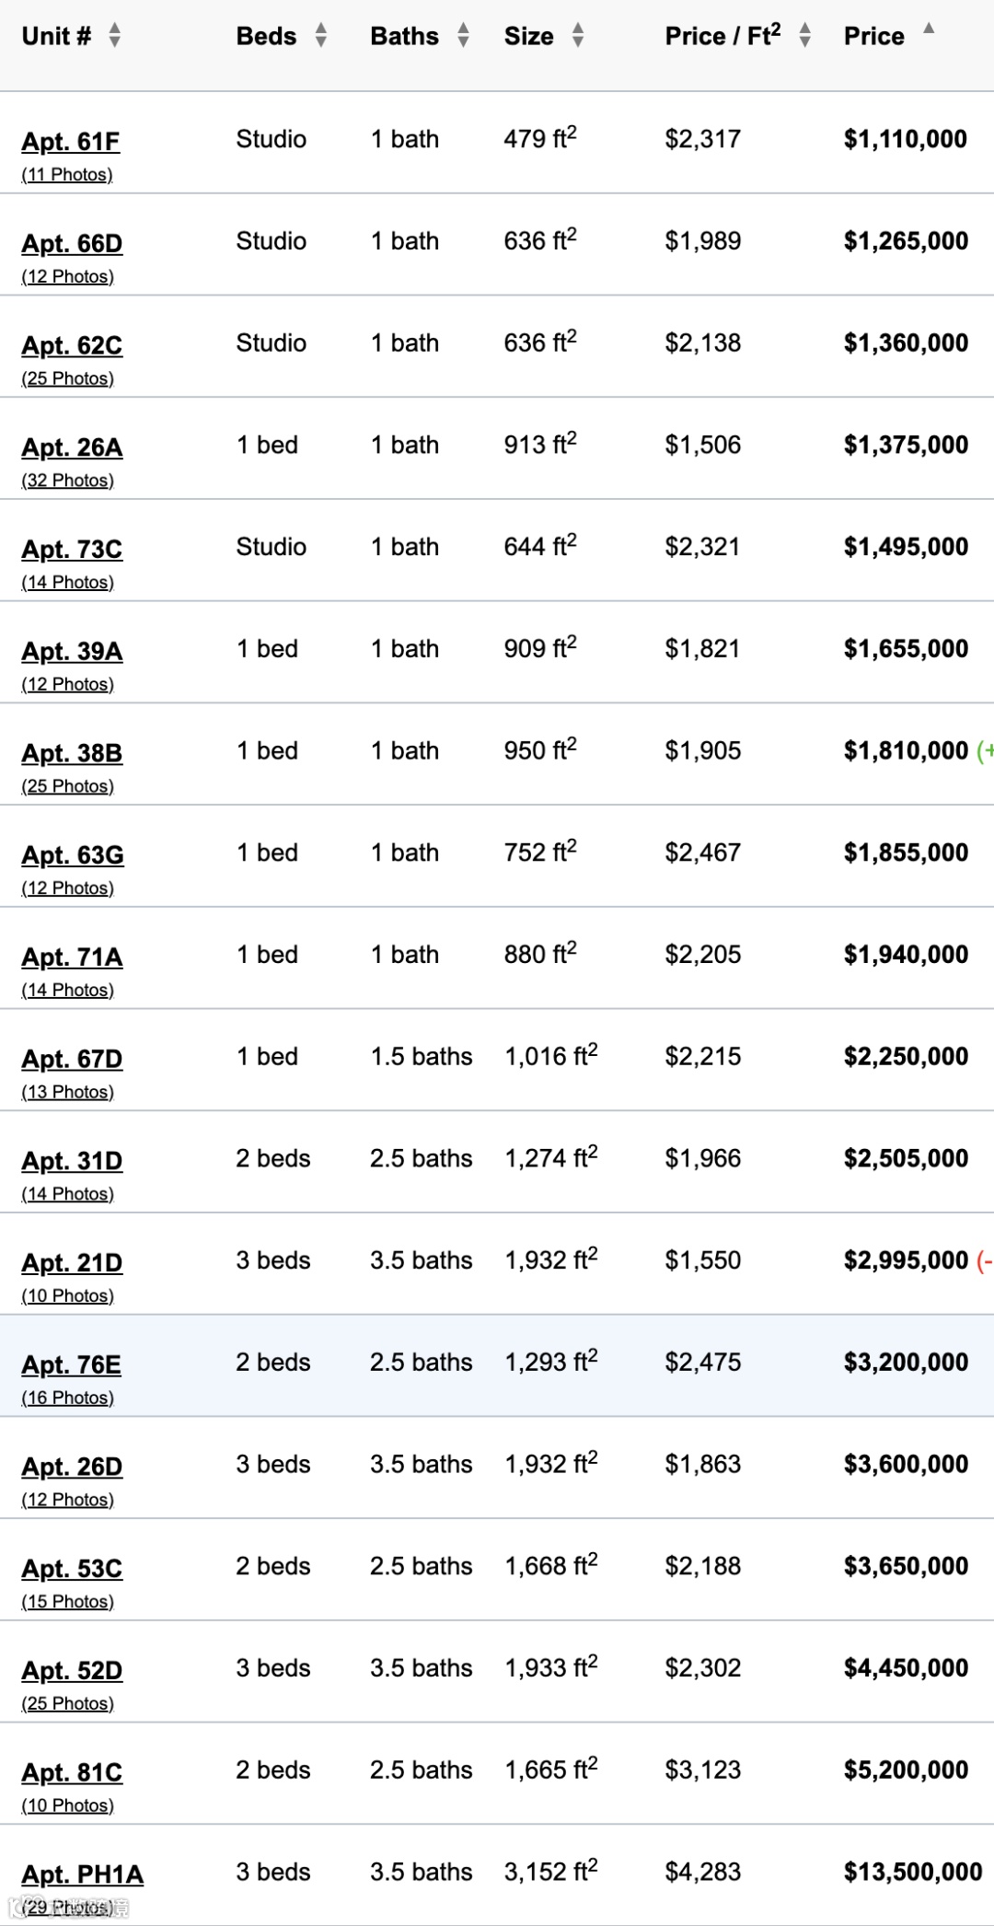The height and width of the screenshot is (1926, 994).
Task: Open the Apt. PH1A penthouse listing
Action: (x=83, y=1874)
